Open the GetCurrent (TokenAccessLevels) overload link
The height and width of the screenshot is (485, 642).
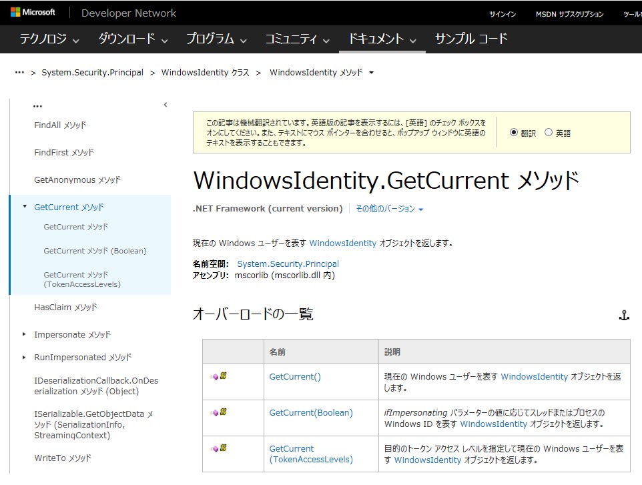311,454
